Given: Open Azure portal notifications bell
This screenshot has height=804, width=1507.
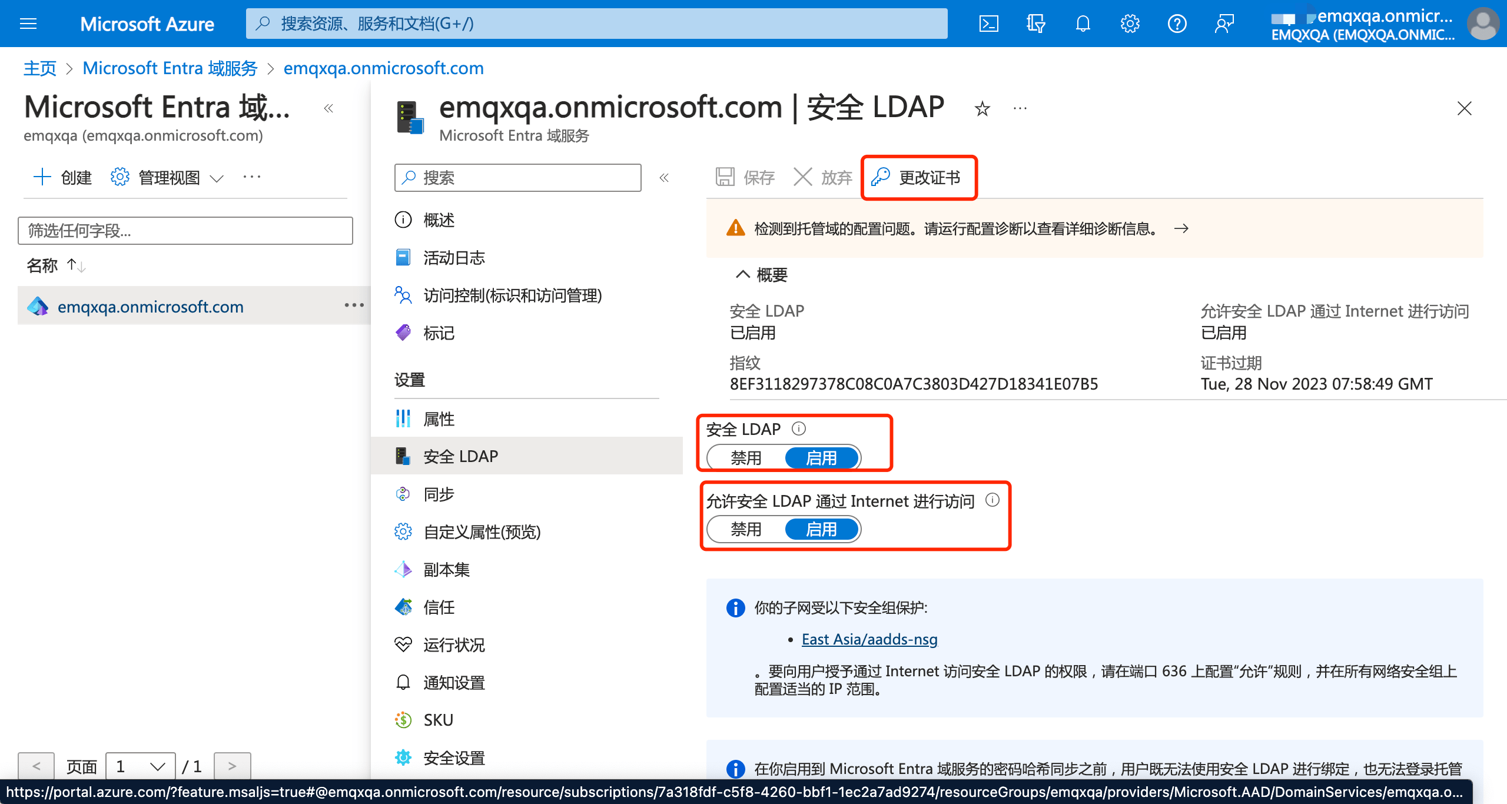Looking at the screenshot, I should coord(1083,24).
